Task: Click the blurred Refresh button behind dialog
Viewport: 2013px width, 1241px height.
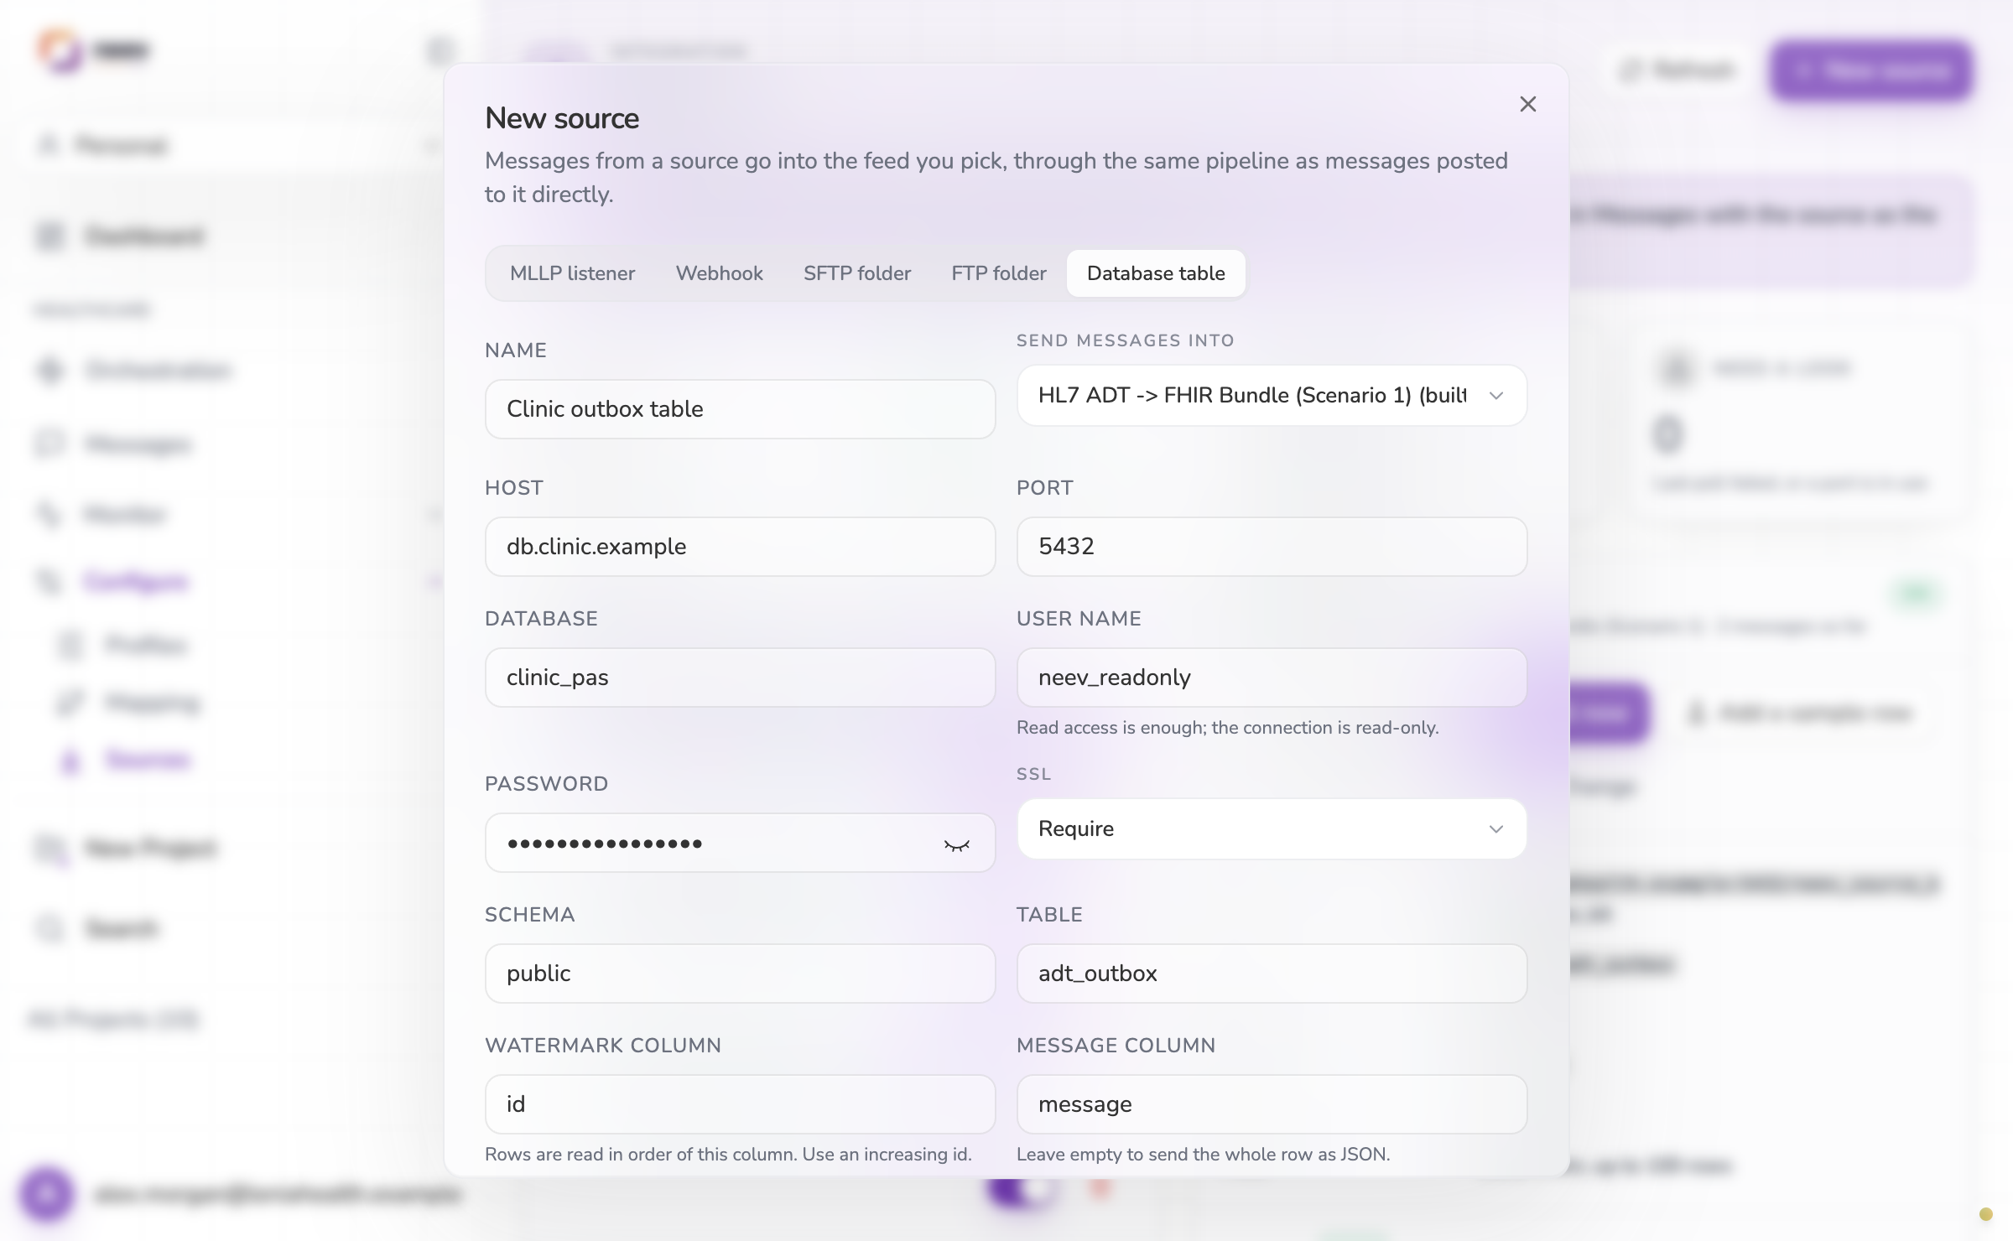Action: click(1677, 70)
